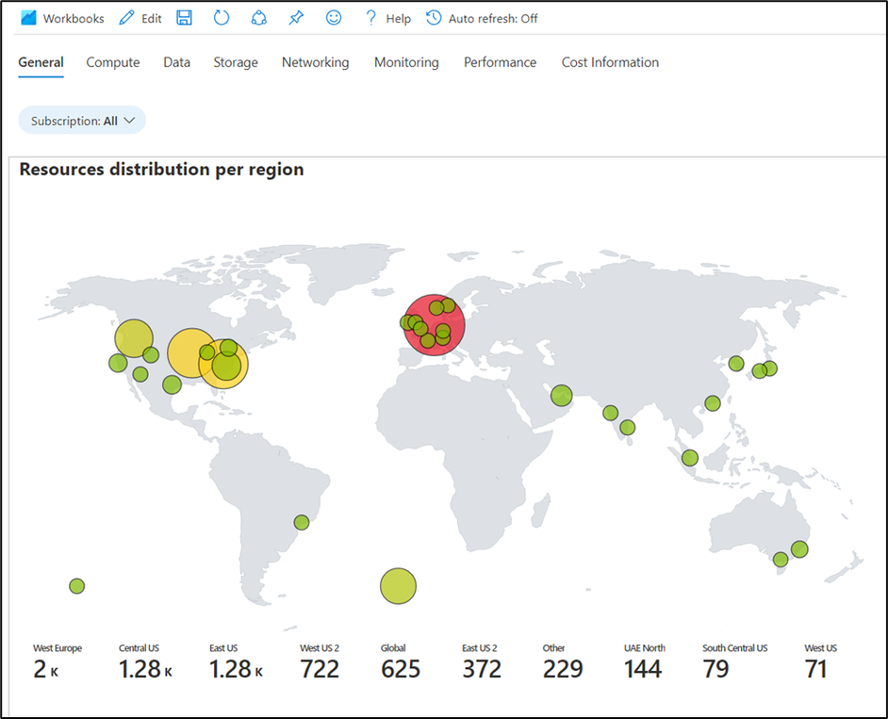The width and height of the screenshot is (888, 719).
Task: Select the General tab
Action: [x=41, y=62]
